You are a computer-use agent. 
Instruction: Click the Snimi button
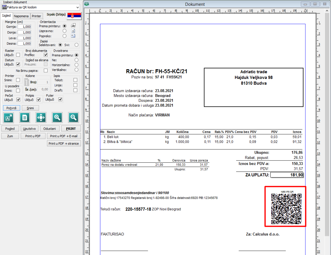pyautogui.click(x=30, y=108)
